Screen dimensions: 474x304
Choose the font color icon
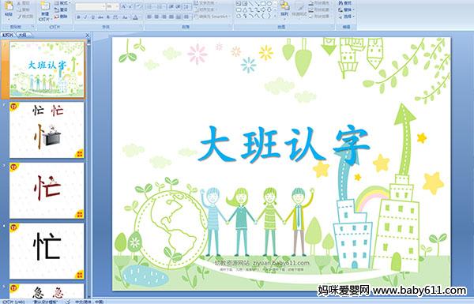(135, 17)
